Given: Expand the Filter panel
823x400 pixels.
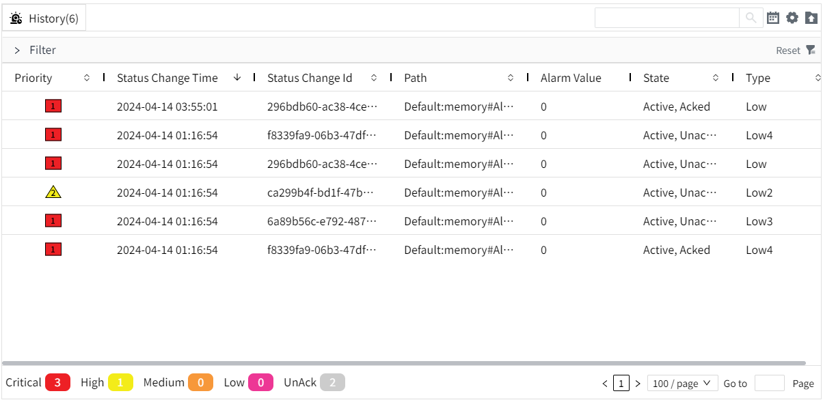Looking at the screenshot, I should tap(17, 51).
